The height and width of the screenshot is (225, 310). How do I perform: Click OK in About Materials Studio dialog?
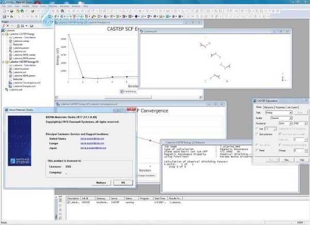click(123, 183)
